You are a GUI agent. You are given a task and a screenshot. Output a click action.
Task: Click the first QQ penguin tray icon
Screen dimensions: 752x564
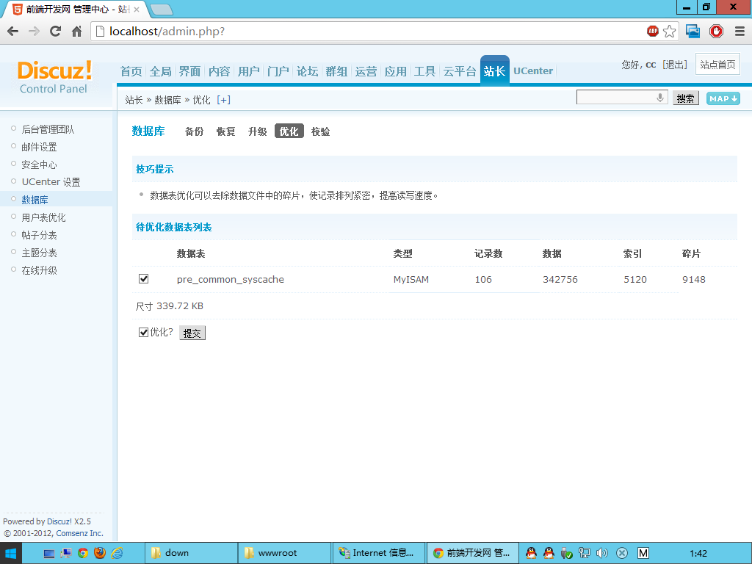pyautogui.click(x=531, y=553)
